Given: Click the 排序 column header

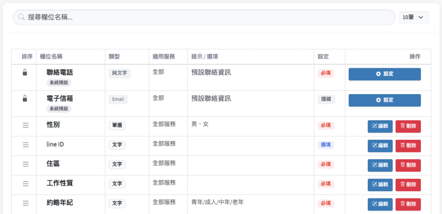Looking at the screenshot, I should click(x=27, y=57).
